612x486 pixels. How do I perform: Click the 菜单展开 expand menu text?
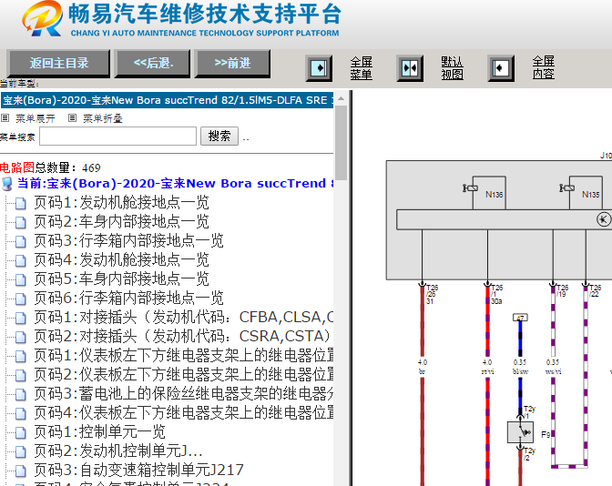36,118
